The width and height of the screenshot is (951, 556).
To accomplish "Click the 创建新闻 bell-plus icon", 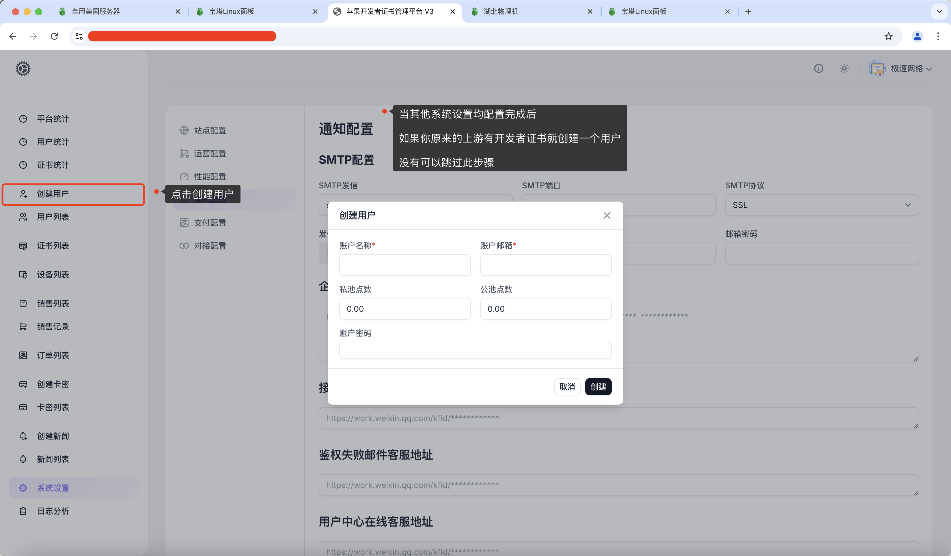I will pyautogui.click(x=23, y=436).
